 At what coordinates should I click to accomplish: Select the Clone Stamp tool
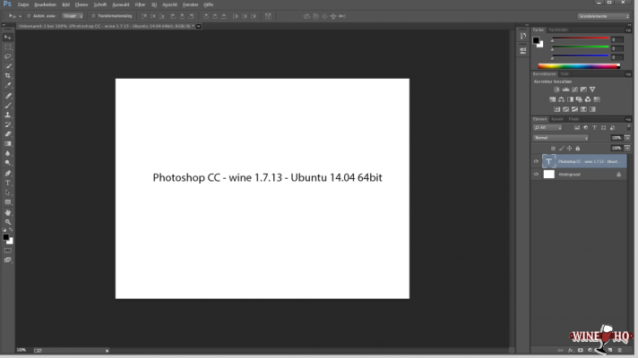8,115
